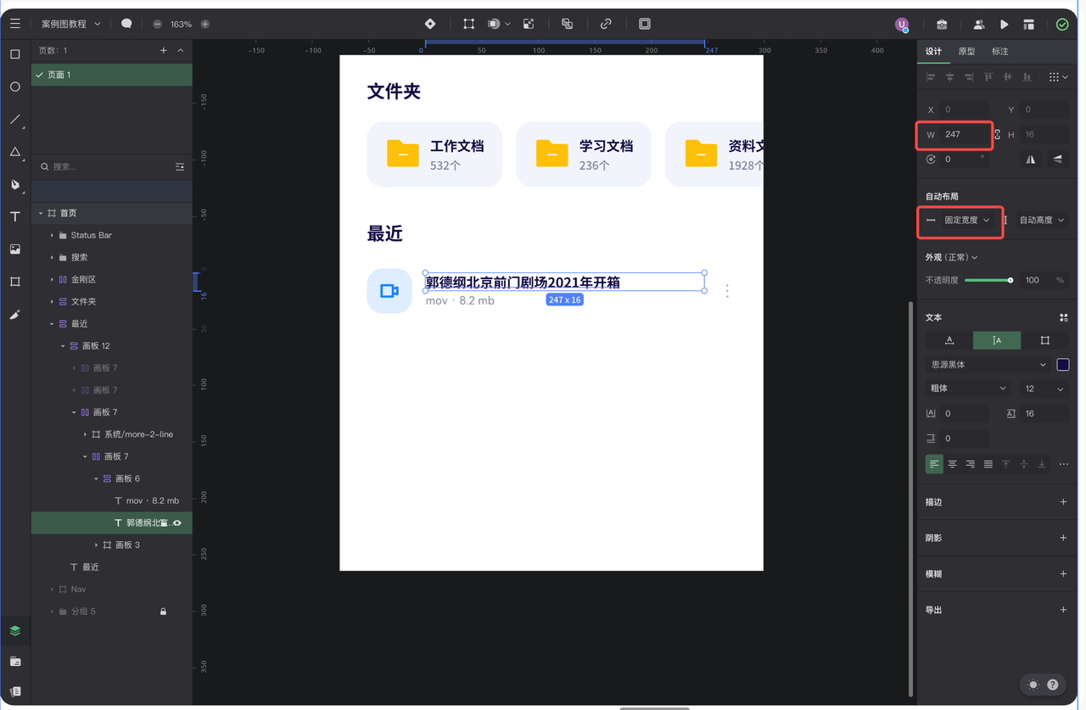
Task: Open the 思源黑体 font family dropdown
Action: tap(988, 365)
